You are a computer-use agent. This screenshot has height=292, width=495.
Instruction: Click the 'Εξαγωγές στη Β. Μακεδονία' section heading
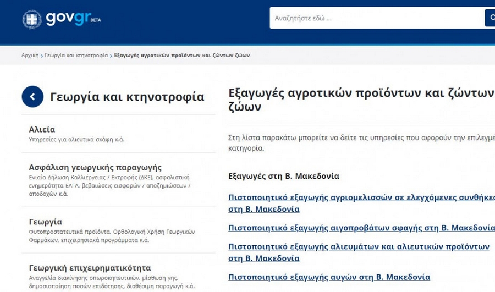point(284,177)
